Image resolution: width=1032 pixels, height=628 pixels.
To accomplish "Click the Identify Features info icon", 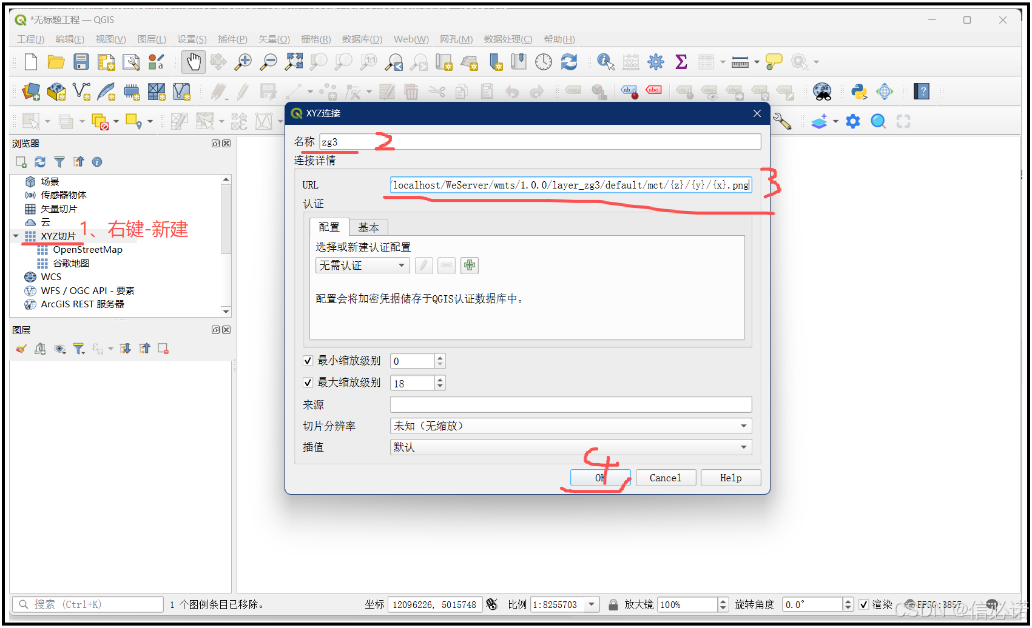I will (604, 62).
